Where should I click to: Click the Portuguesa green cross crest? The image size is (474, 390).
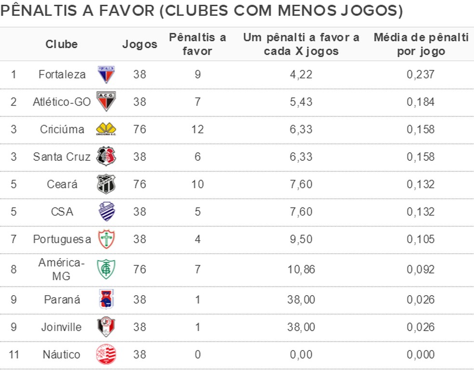106,239
